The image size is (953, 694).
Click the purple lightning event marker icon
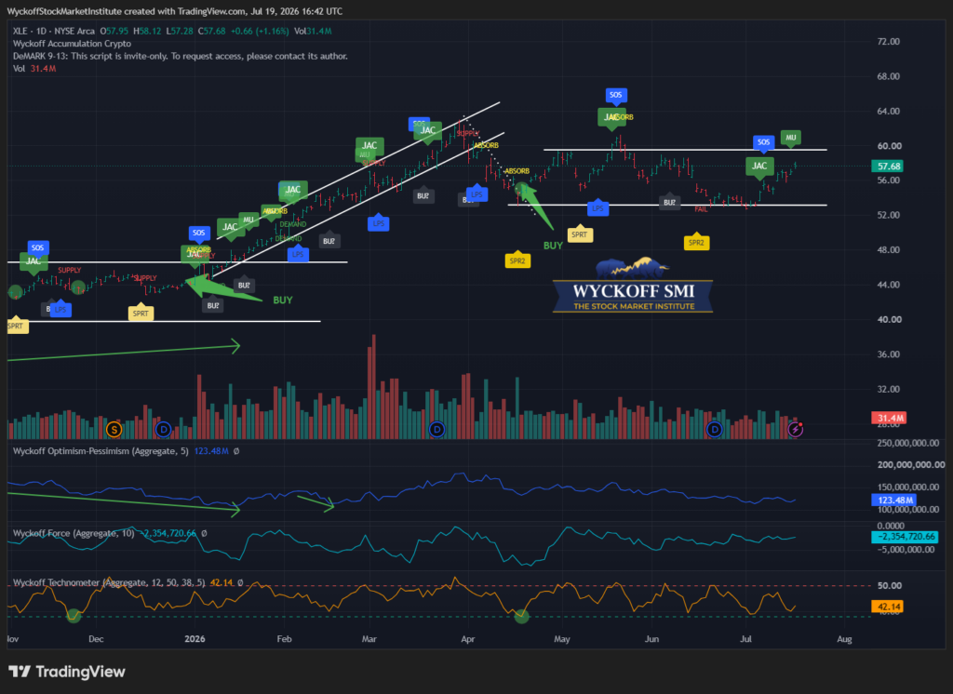pyautogui.click(x=796, y=430)
